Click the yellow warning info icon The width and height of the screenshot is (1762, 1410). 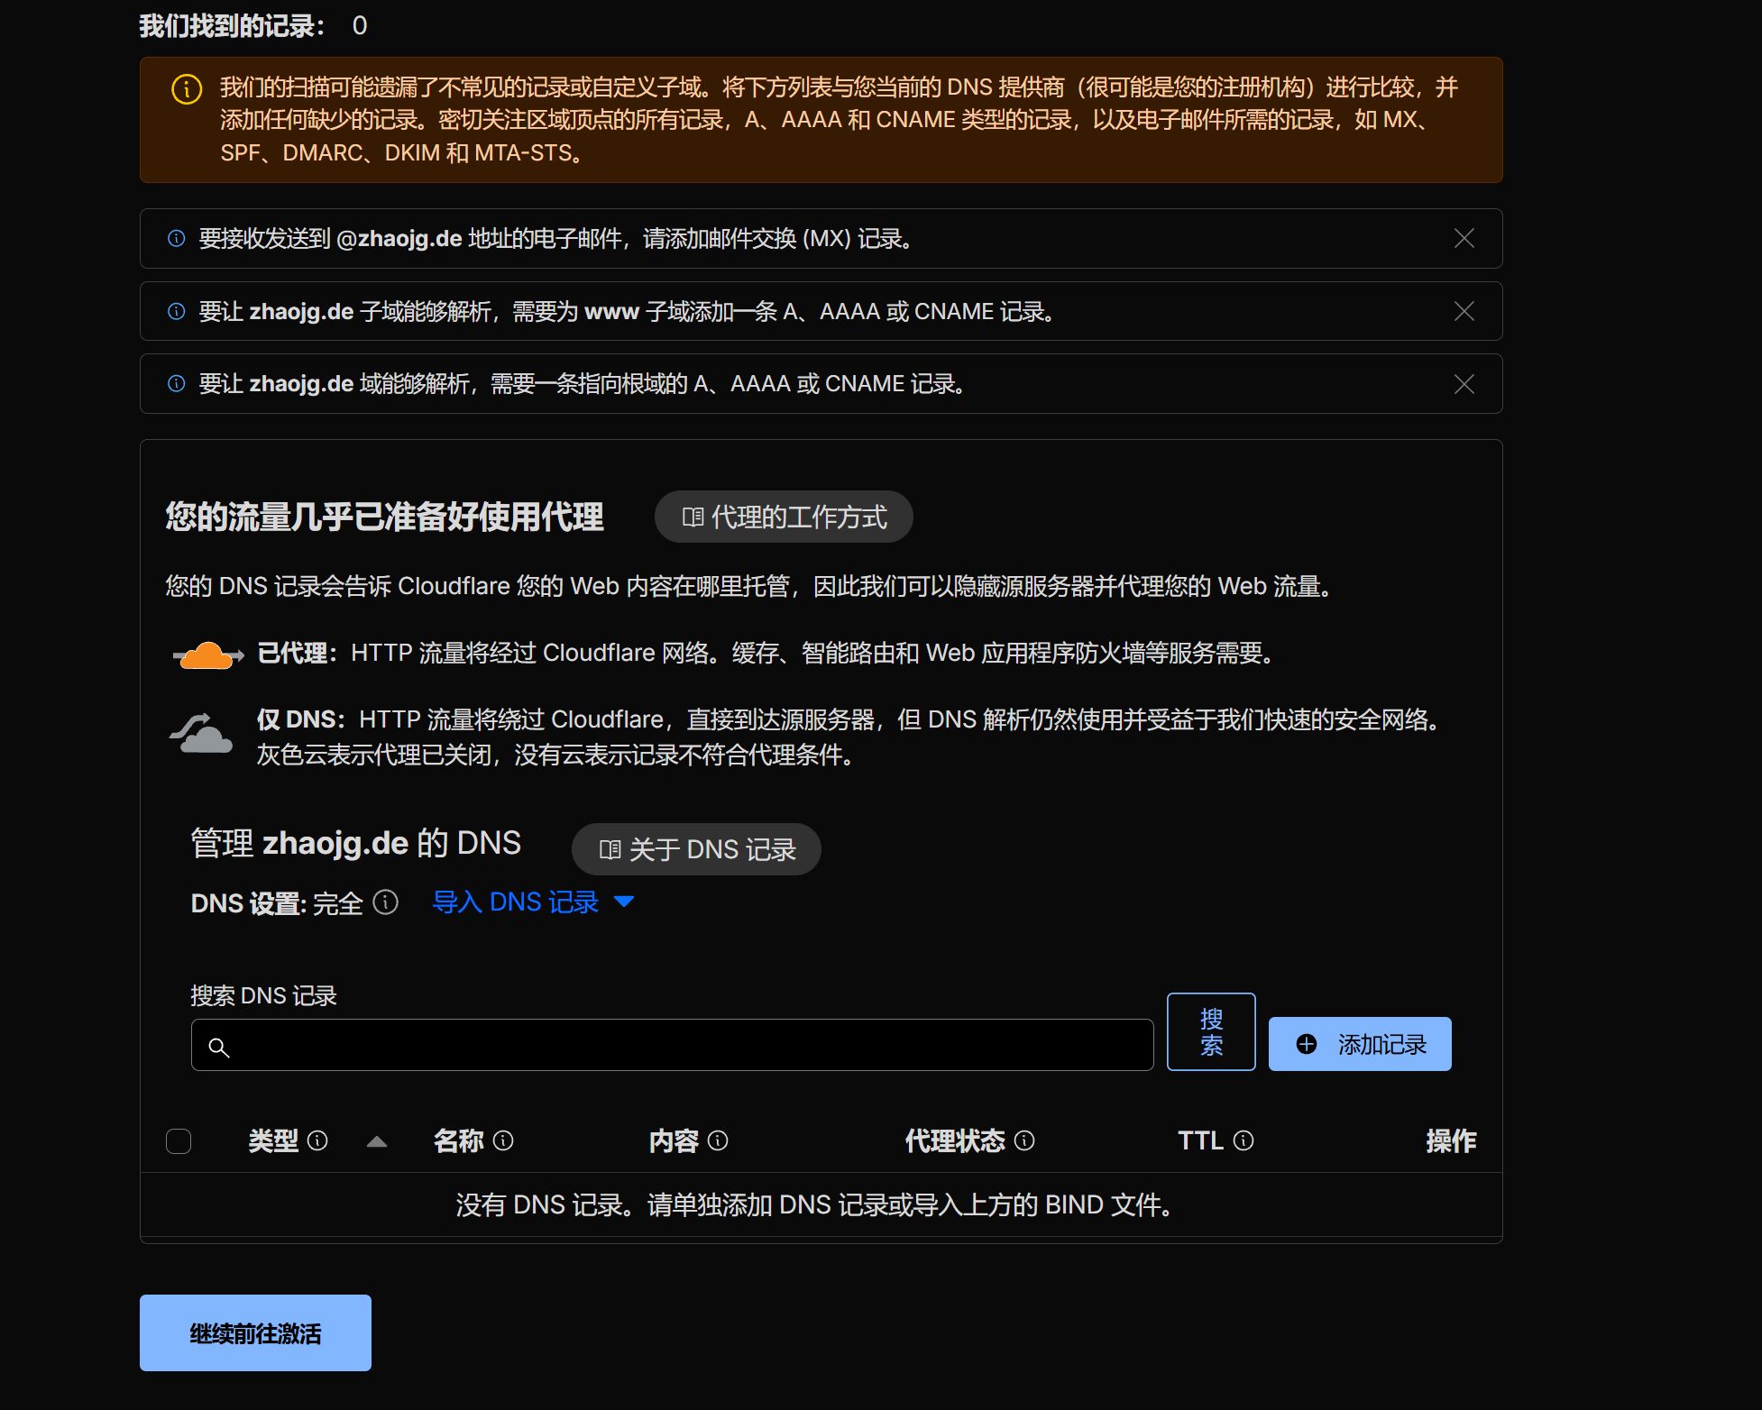(x=187, y=89)
